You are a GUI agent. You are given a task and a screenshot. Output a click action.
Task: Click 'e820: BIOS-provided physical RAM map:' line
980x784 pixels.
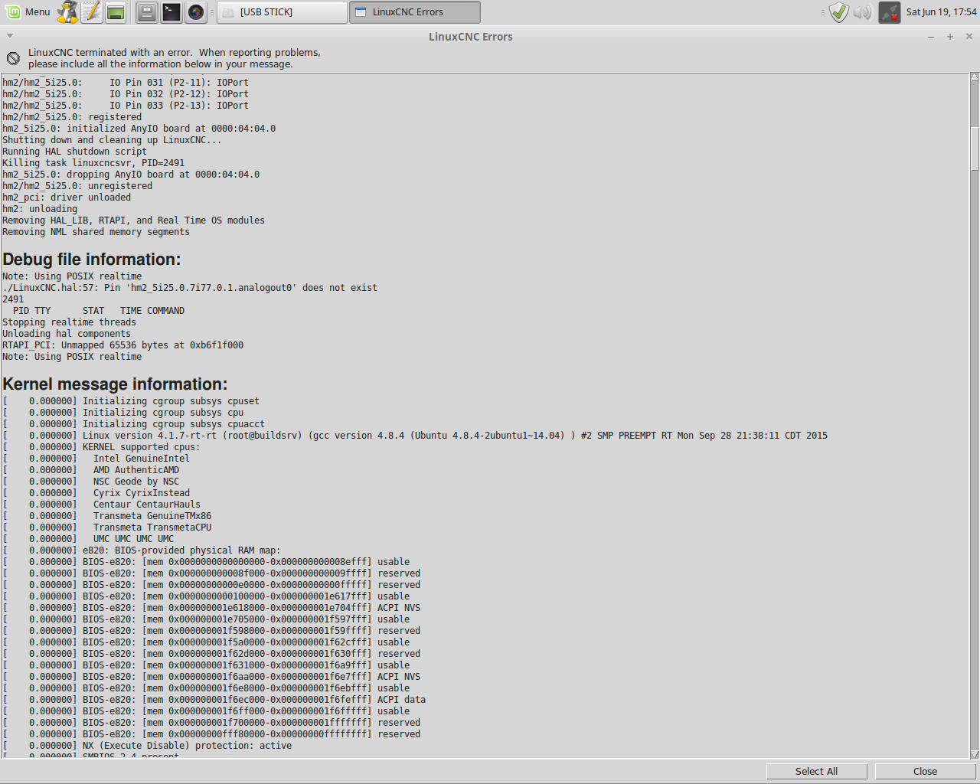[x=142, y=550]
